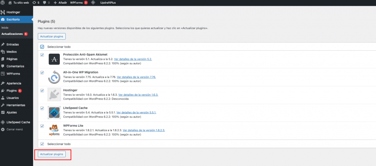Click the LiteSpeed Cache plugin logo

click(54, 112)
